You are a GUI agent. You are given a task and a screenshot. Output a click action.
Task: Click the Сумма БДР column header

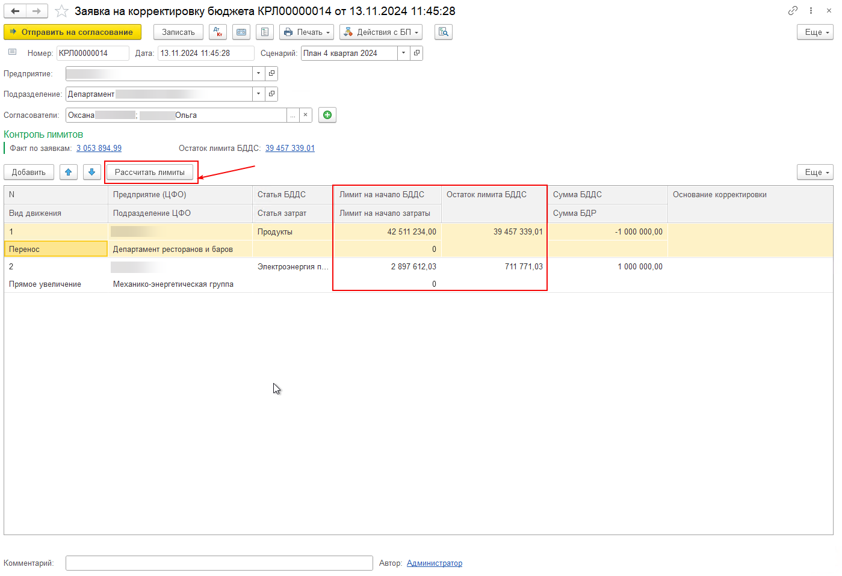click(x=608, y=213)
